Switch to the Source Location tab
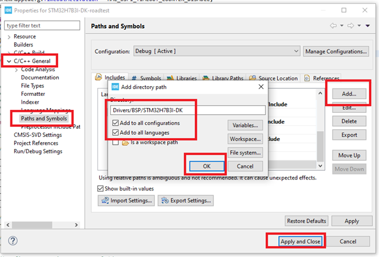The image size is (379, 257). coord(273,78)
